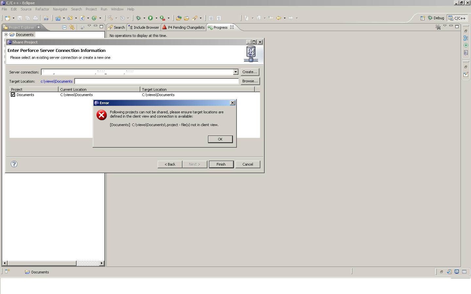
Task: Open the Source menu
Action: pyautogui.click(x=26, y=9)
